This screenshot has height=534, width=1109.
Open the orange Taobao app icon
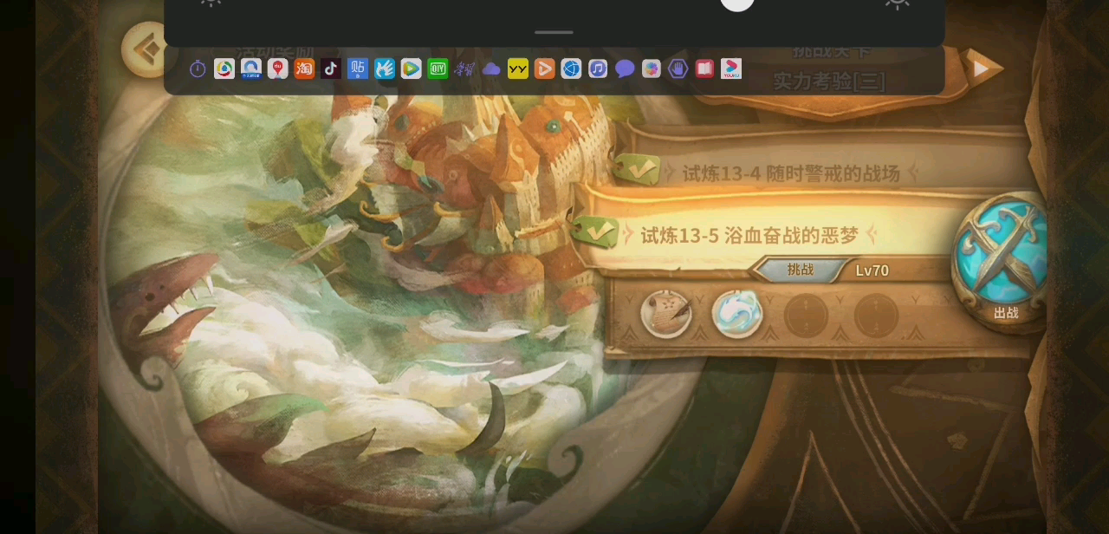304,68
